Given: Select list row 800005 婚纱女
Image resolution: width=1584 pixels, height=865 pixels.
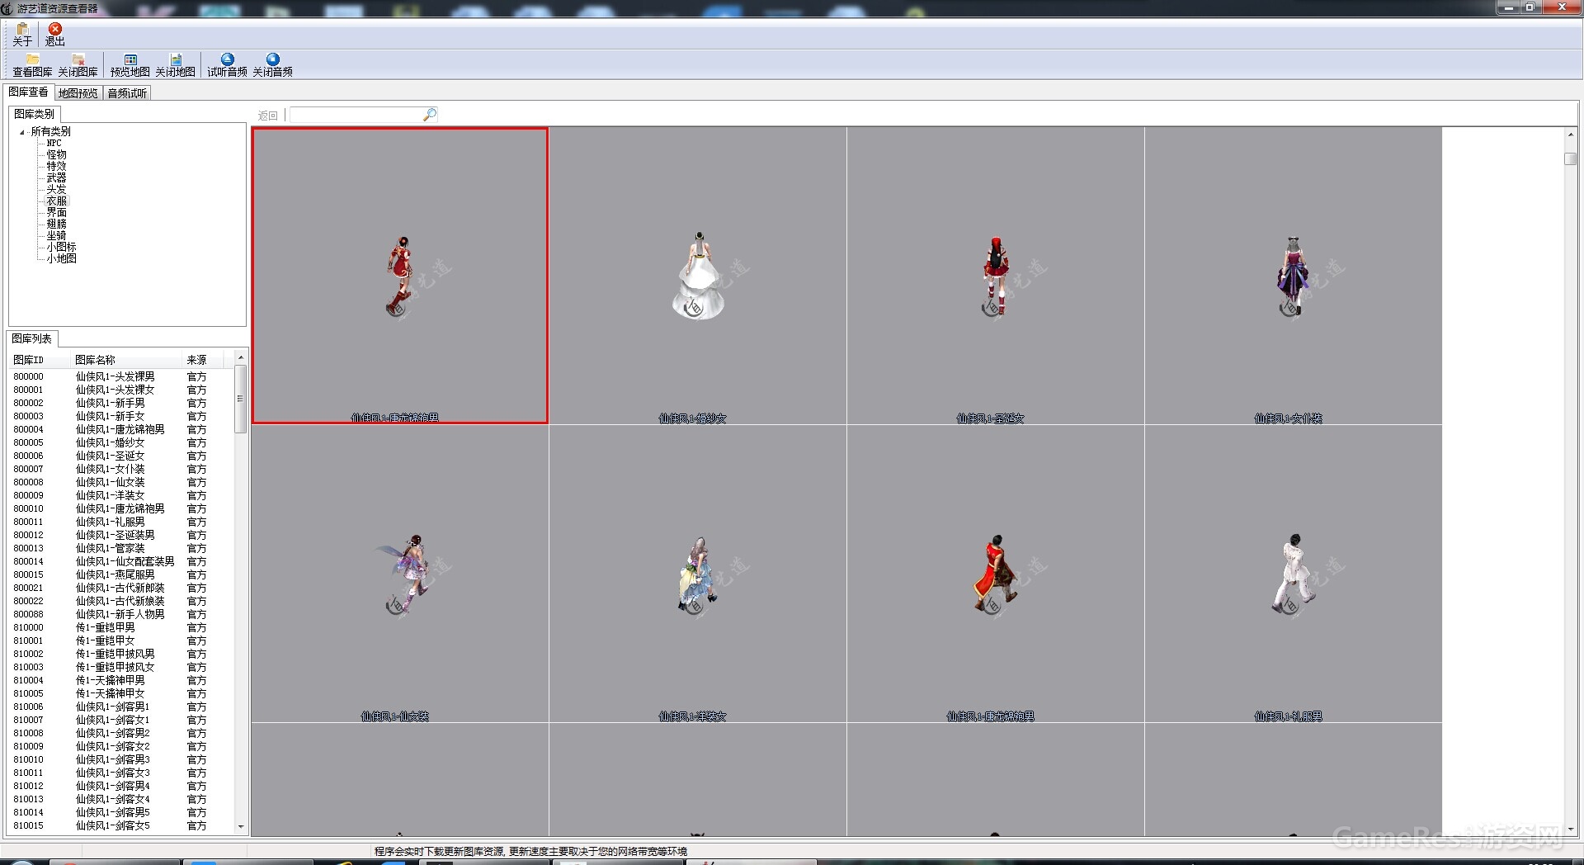Looking at the screenshot, I should (x=121, y=442).
